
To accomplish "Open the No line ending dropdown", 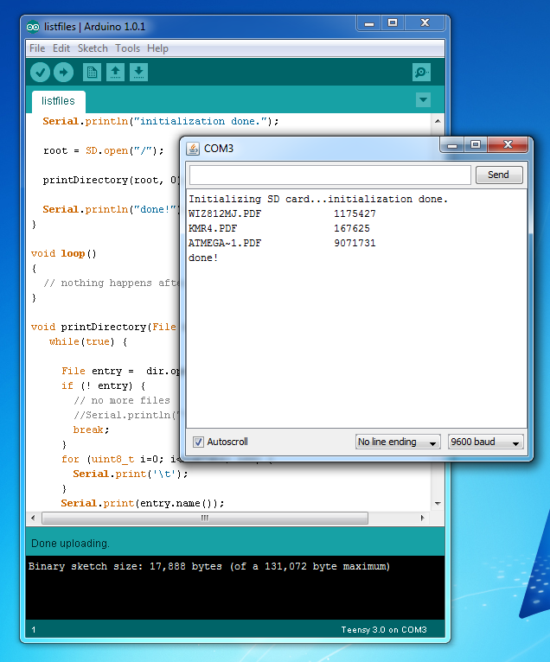I will (398, 442).
